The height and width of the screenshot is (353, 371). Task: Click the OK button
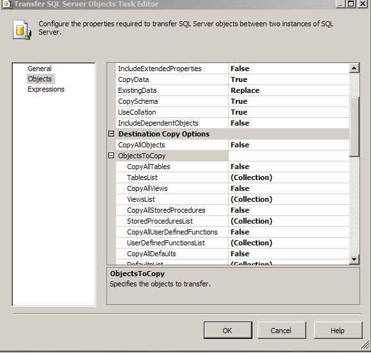click(x=228, y=331)
